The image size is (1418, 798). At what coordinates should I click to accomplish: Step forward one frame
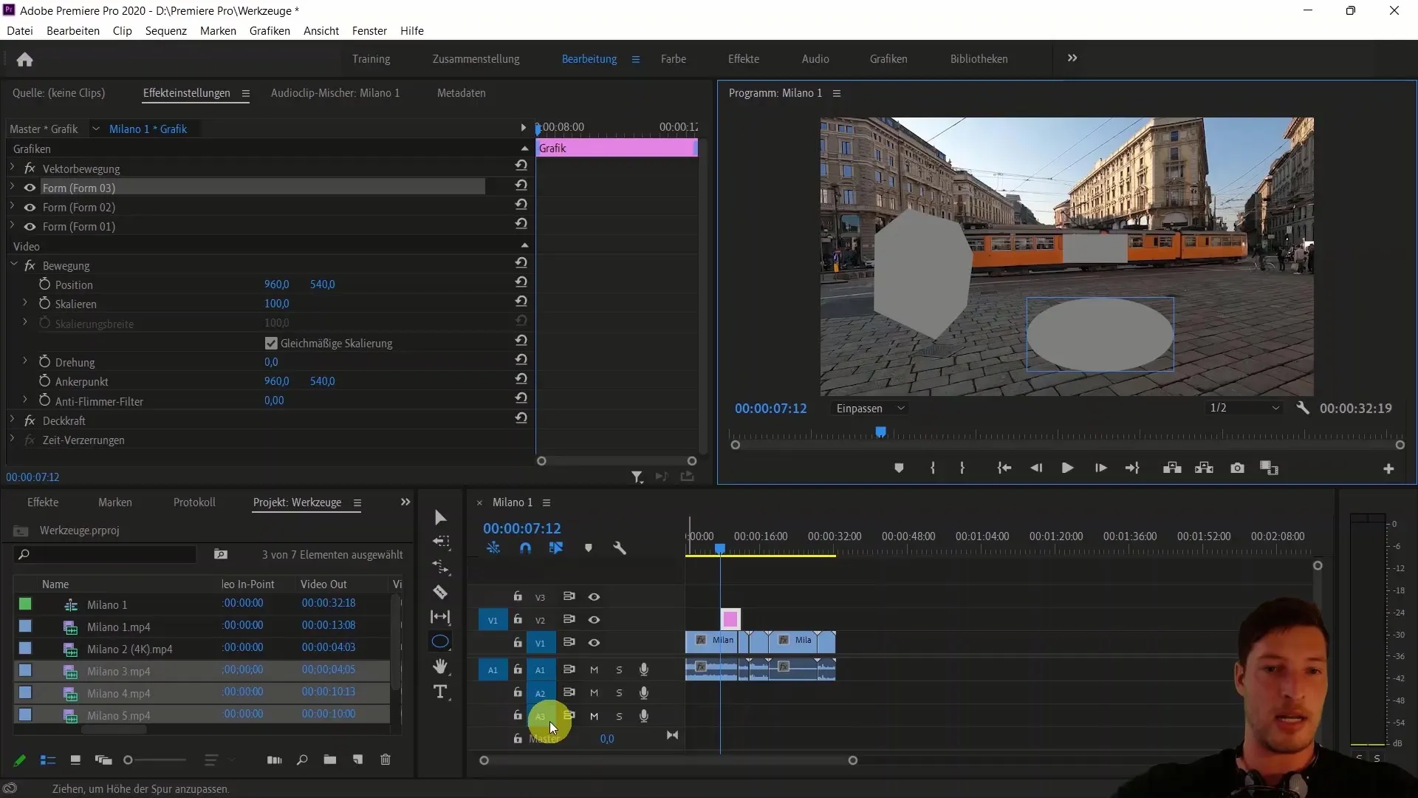pyautogui.click(x=1100, y=468)
